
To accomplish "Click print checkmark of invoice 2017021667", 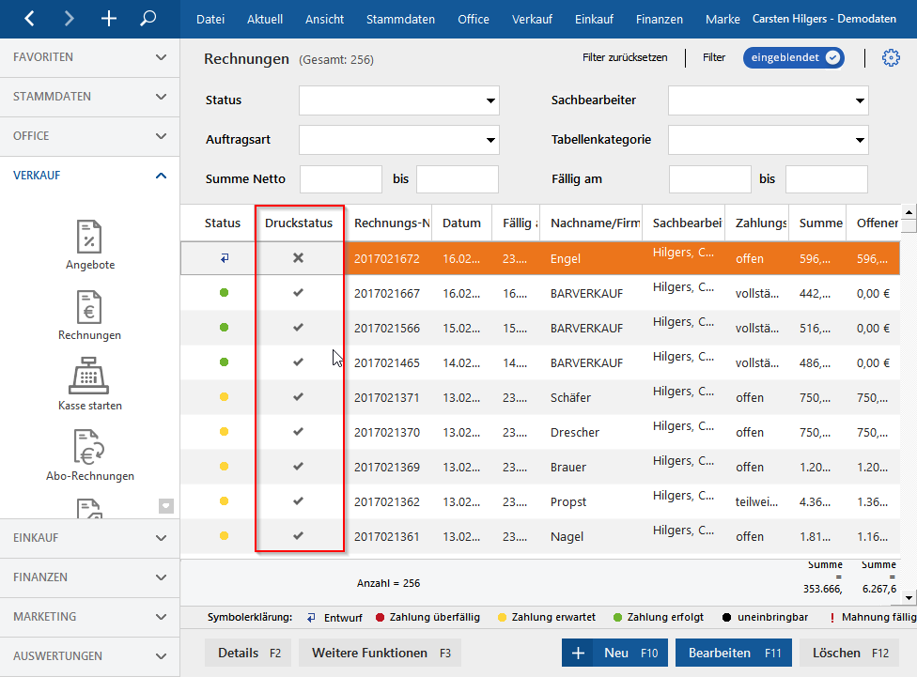I will 298,293.
